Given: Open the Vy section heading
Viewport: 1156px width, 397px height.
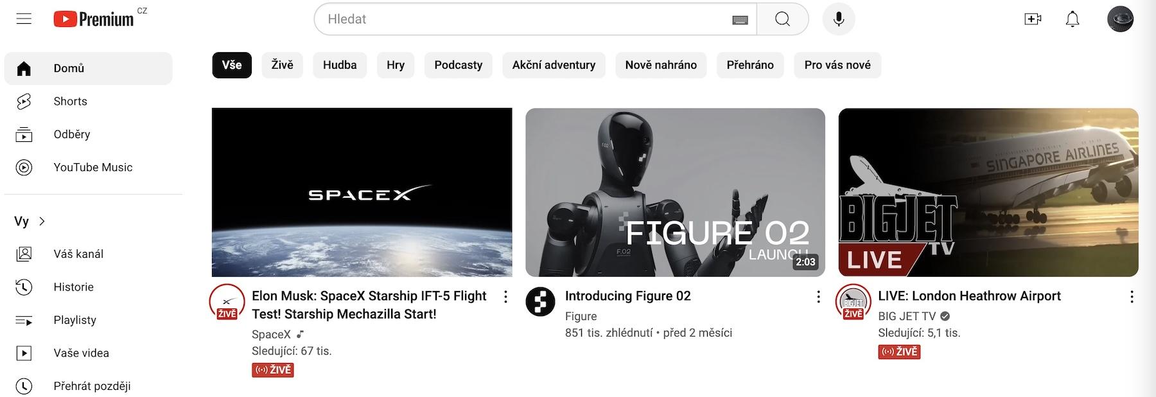Looking at the screenshot, I should click(x=22, y=221).
